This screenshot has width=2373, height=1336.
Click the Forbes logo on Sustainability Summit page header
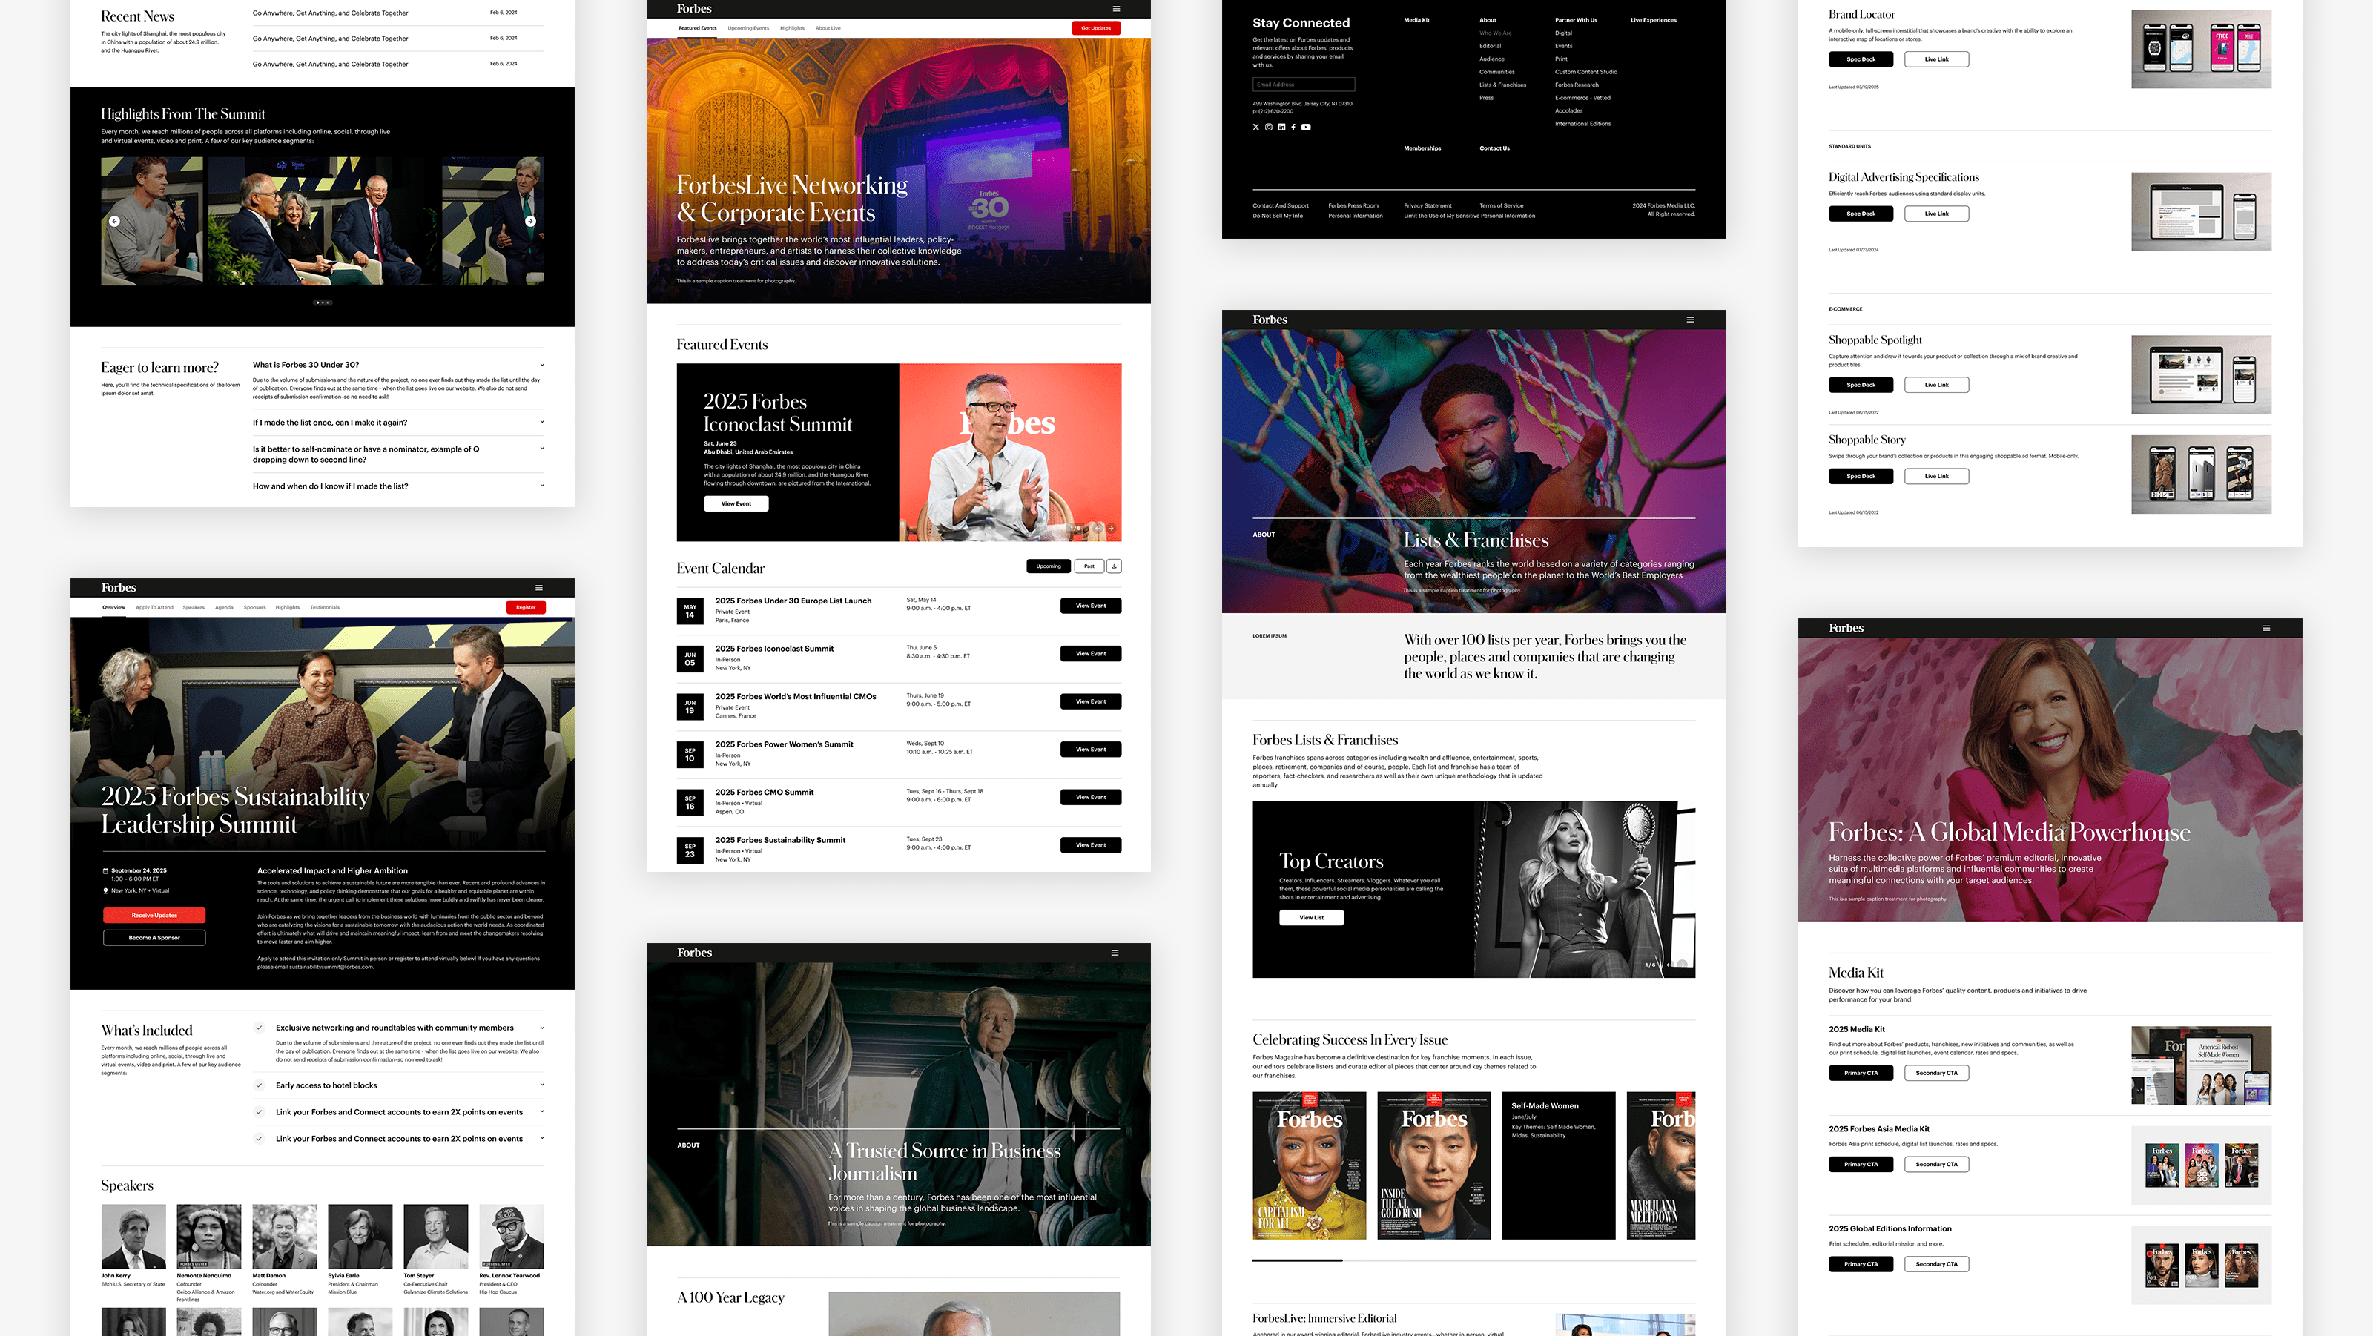(119, 587)
